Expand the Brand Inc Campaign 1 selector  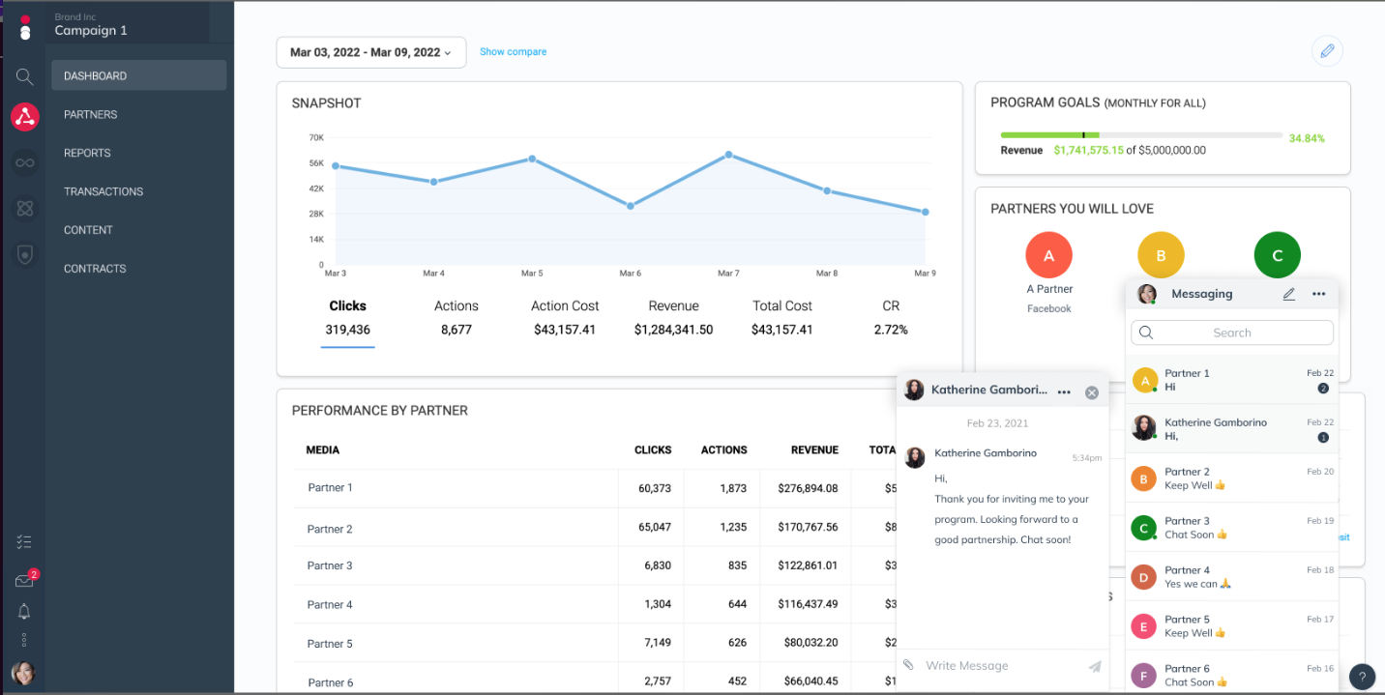(126, 24)
